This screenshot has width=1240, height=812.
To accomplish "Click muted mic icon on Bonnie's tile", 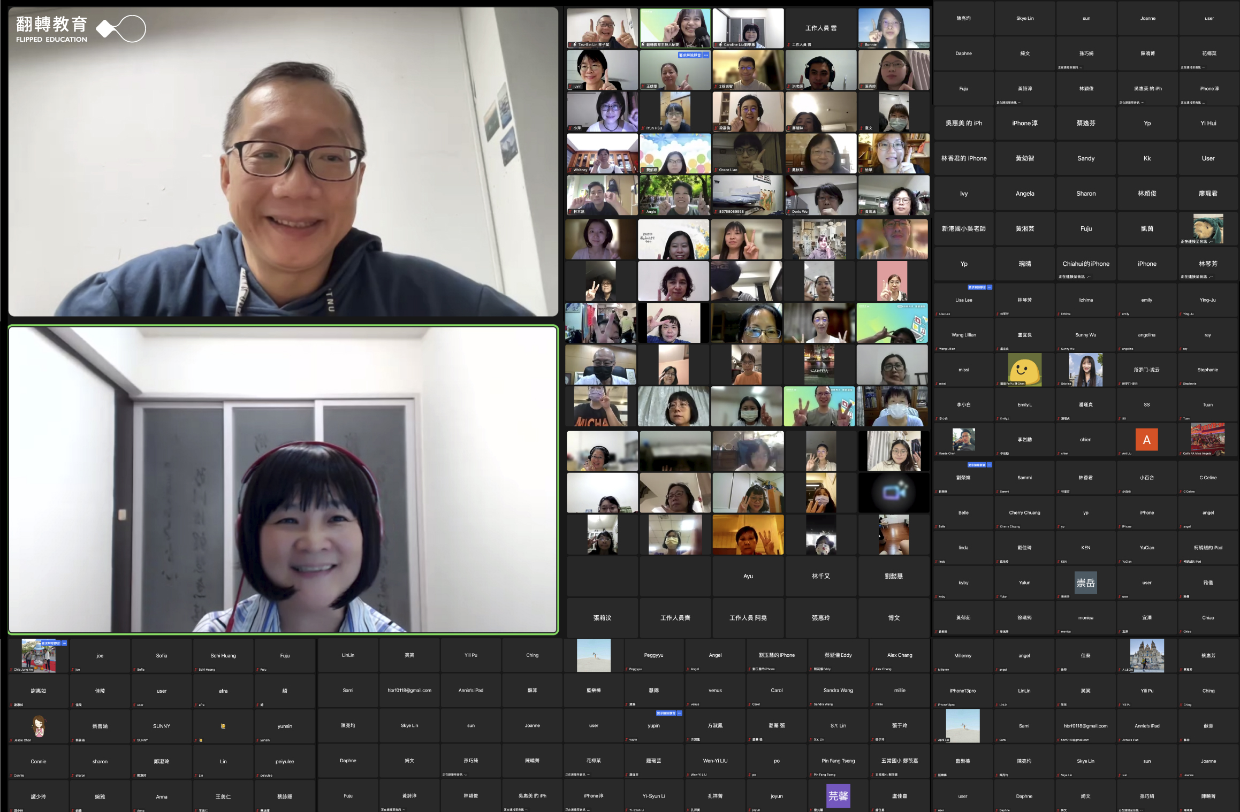I will click(862, 45).
